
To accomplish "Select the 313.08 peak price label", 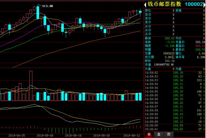I will (x=48, y=6).
